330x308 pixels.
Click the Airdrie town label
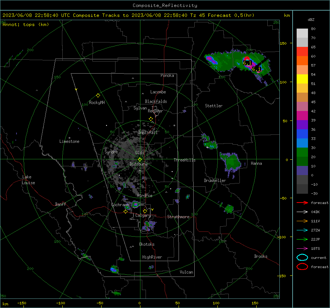pos(144,196)
